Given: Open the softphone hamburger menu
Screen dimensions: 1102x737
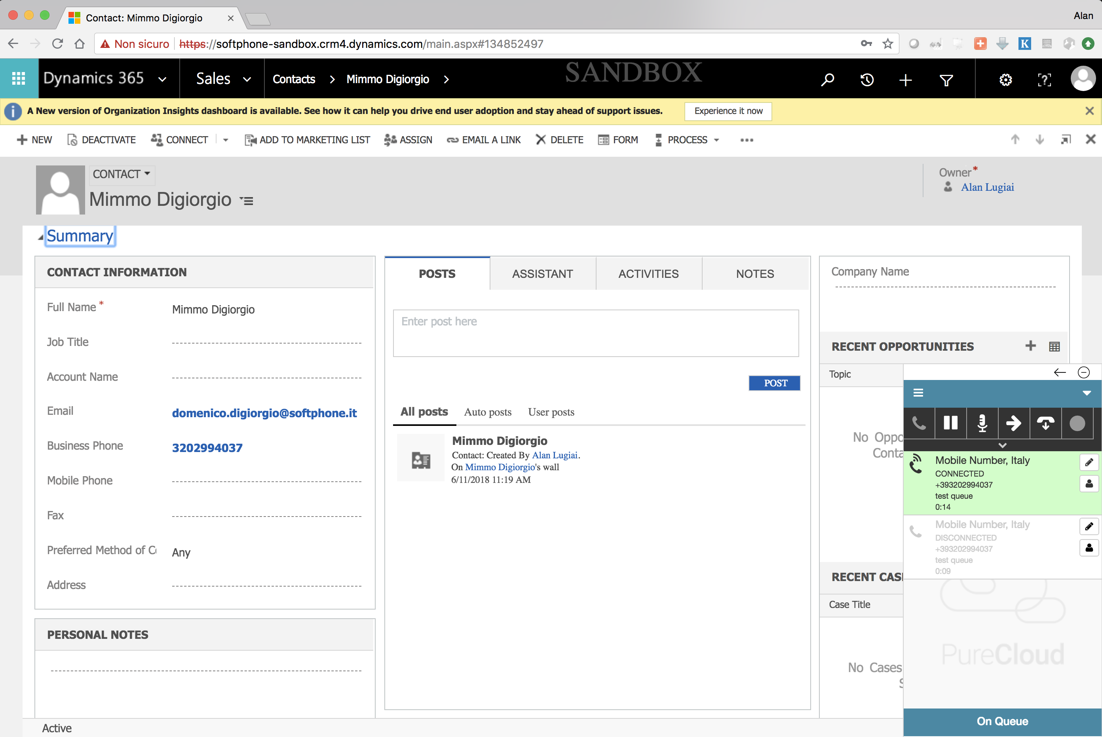Looking at the screenshot, I should click(918, 393).
